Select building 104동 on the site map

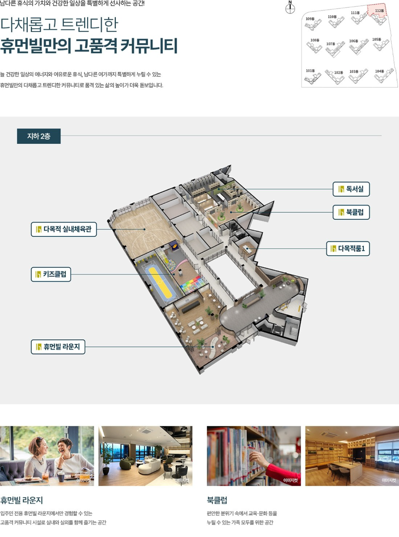click(383, 76)
